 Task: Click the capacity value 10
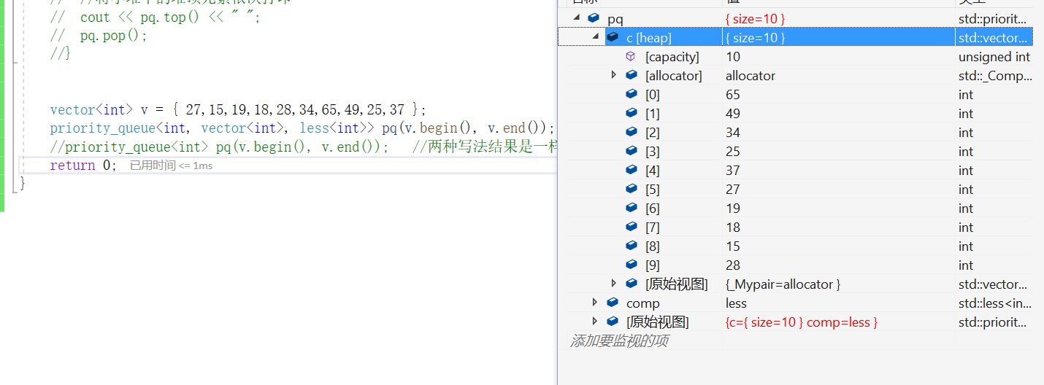pos(733,57)
